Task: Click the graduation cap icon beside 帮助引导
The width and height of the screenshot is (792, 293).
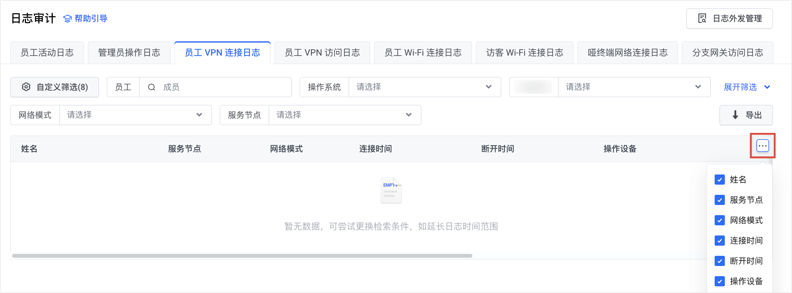Action: (67, 19)
